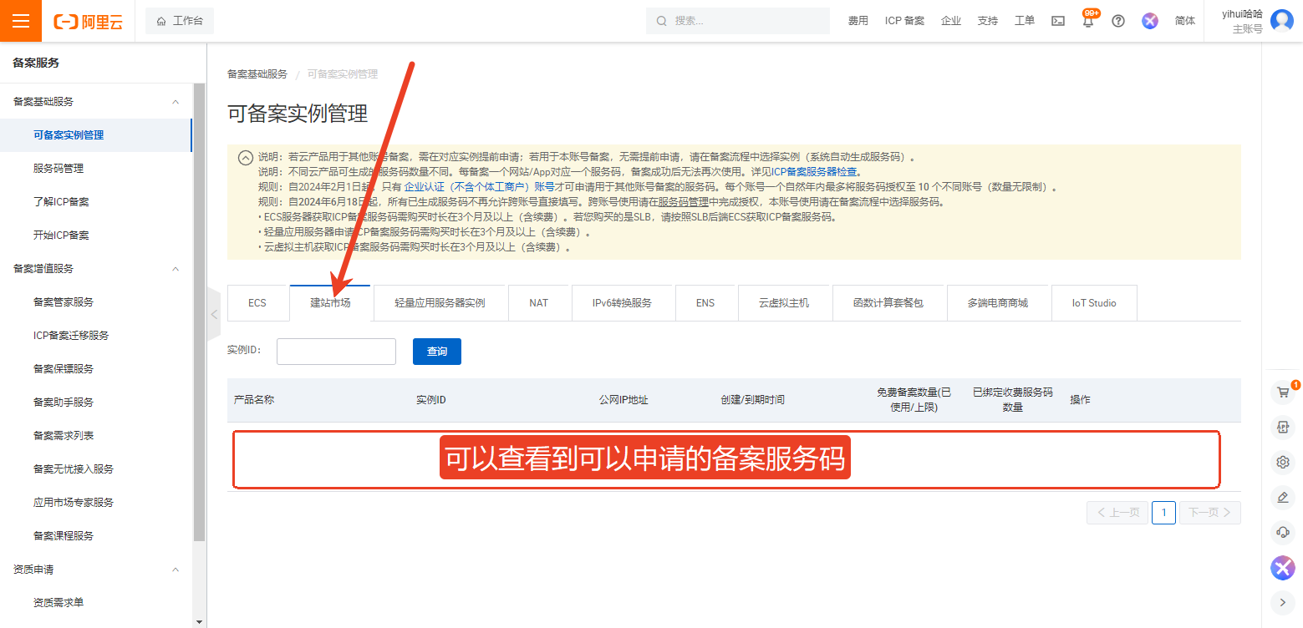This screenshot has width=1303, height=628.
Task: Switch language via 简体
Action: (1185, 21)
